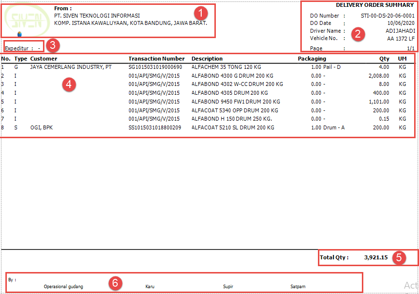Select transaction number SG1015031019000690

point(155,67)
